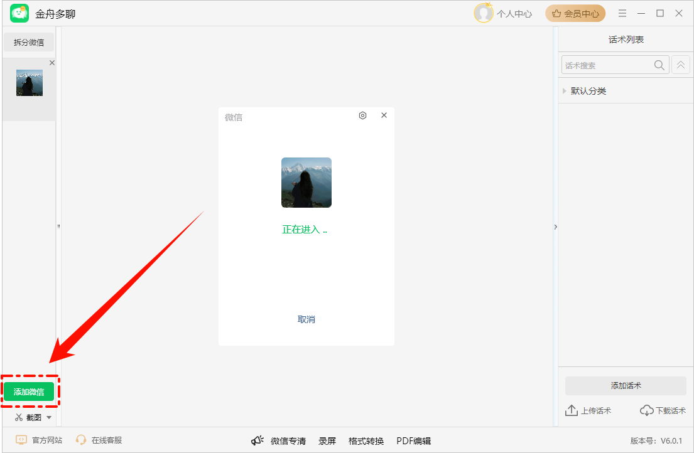Image resolution: width=694 pixels, height=453 pixels.
Task: Open settings gear in WeChat login window
Action: pos(362,115)
